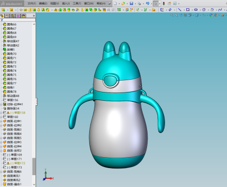Select the Slot sketch tool

click(196, 10)
